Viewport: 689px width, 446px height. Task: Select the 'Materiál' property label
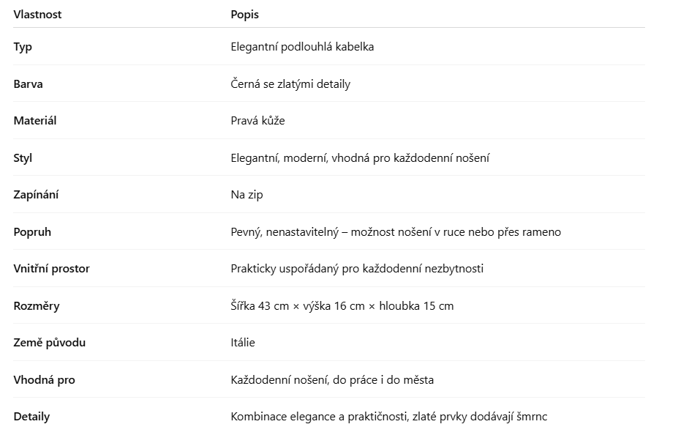click(34, 121)
